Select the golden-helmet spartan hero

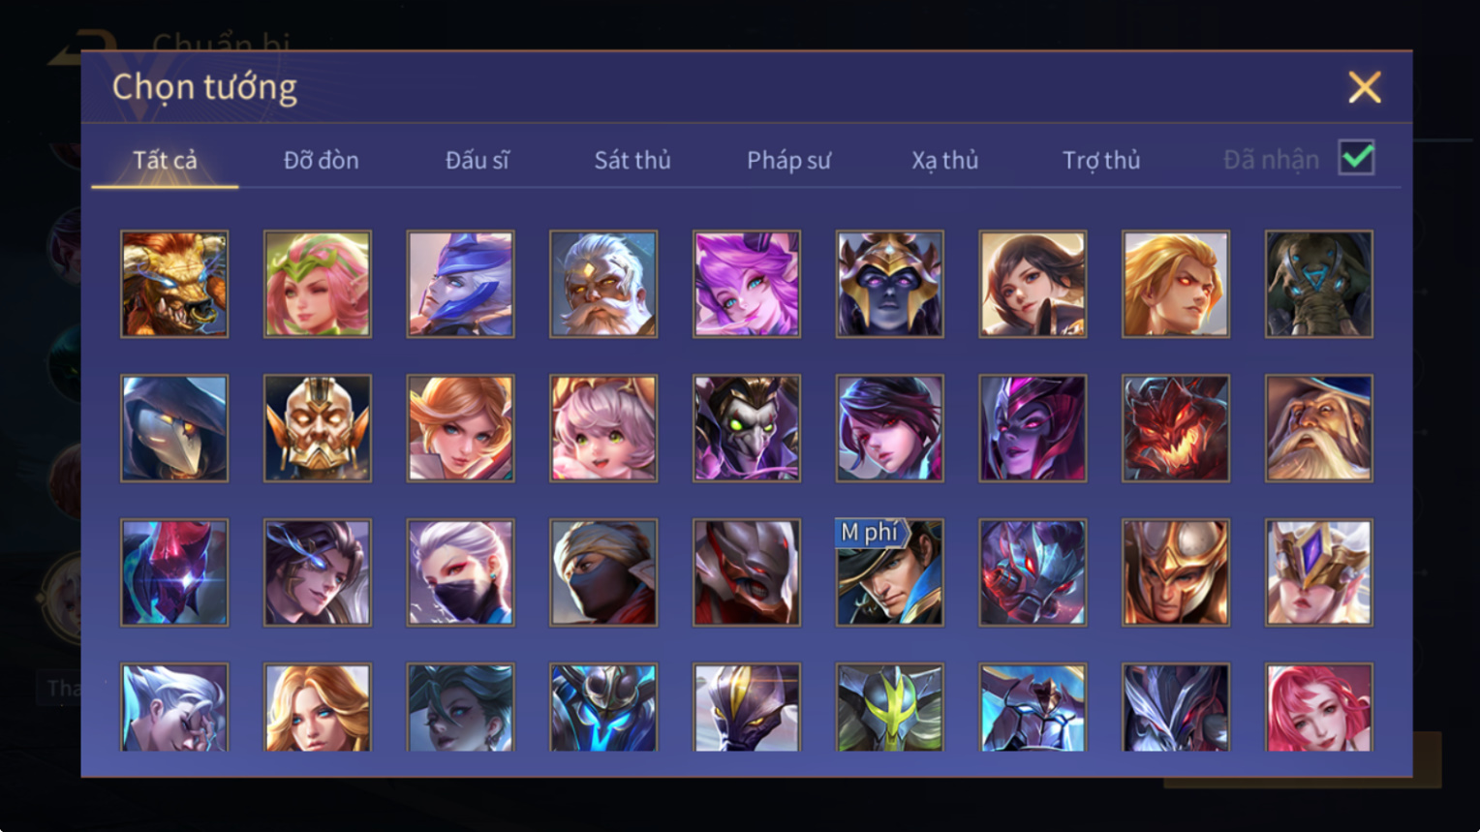click(x=1176, y=572)
